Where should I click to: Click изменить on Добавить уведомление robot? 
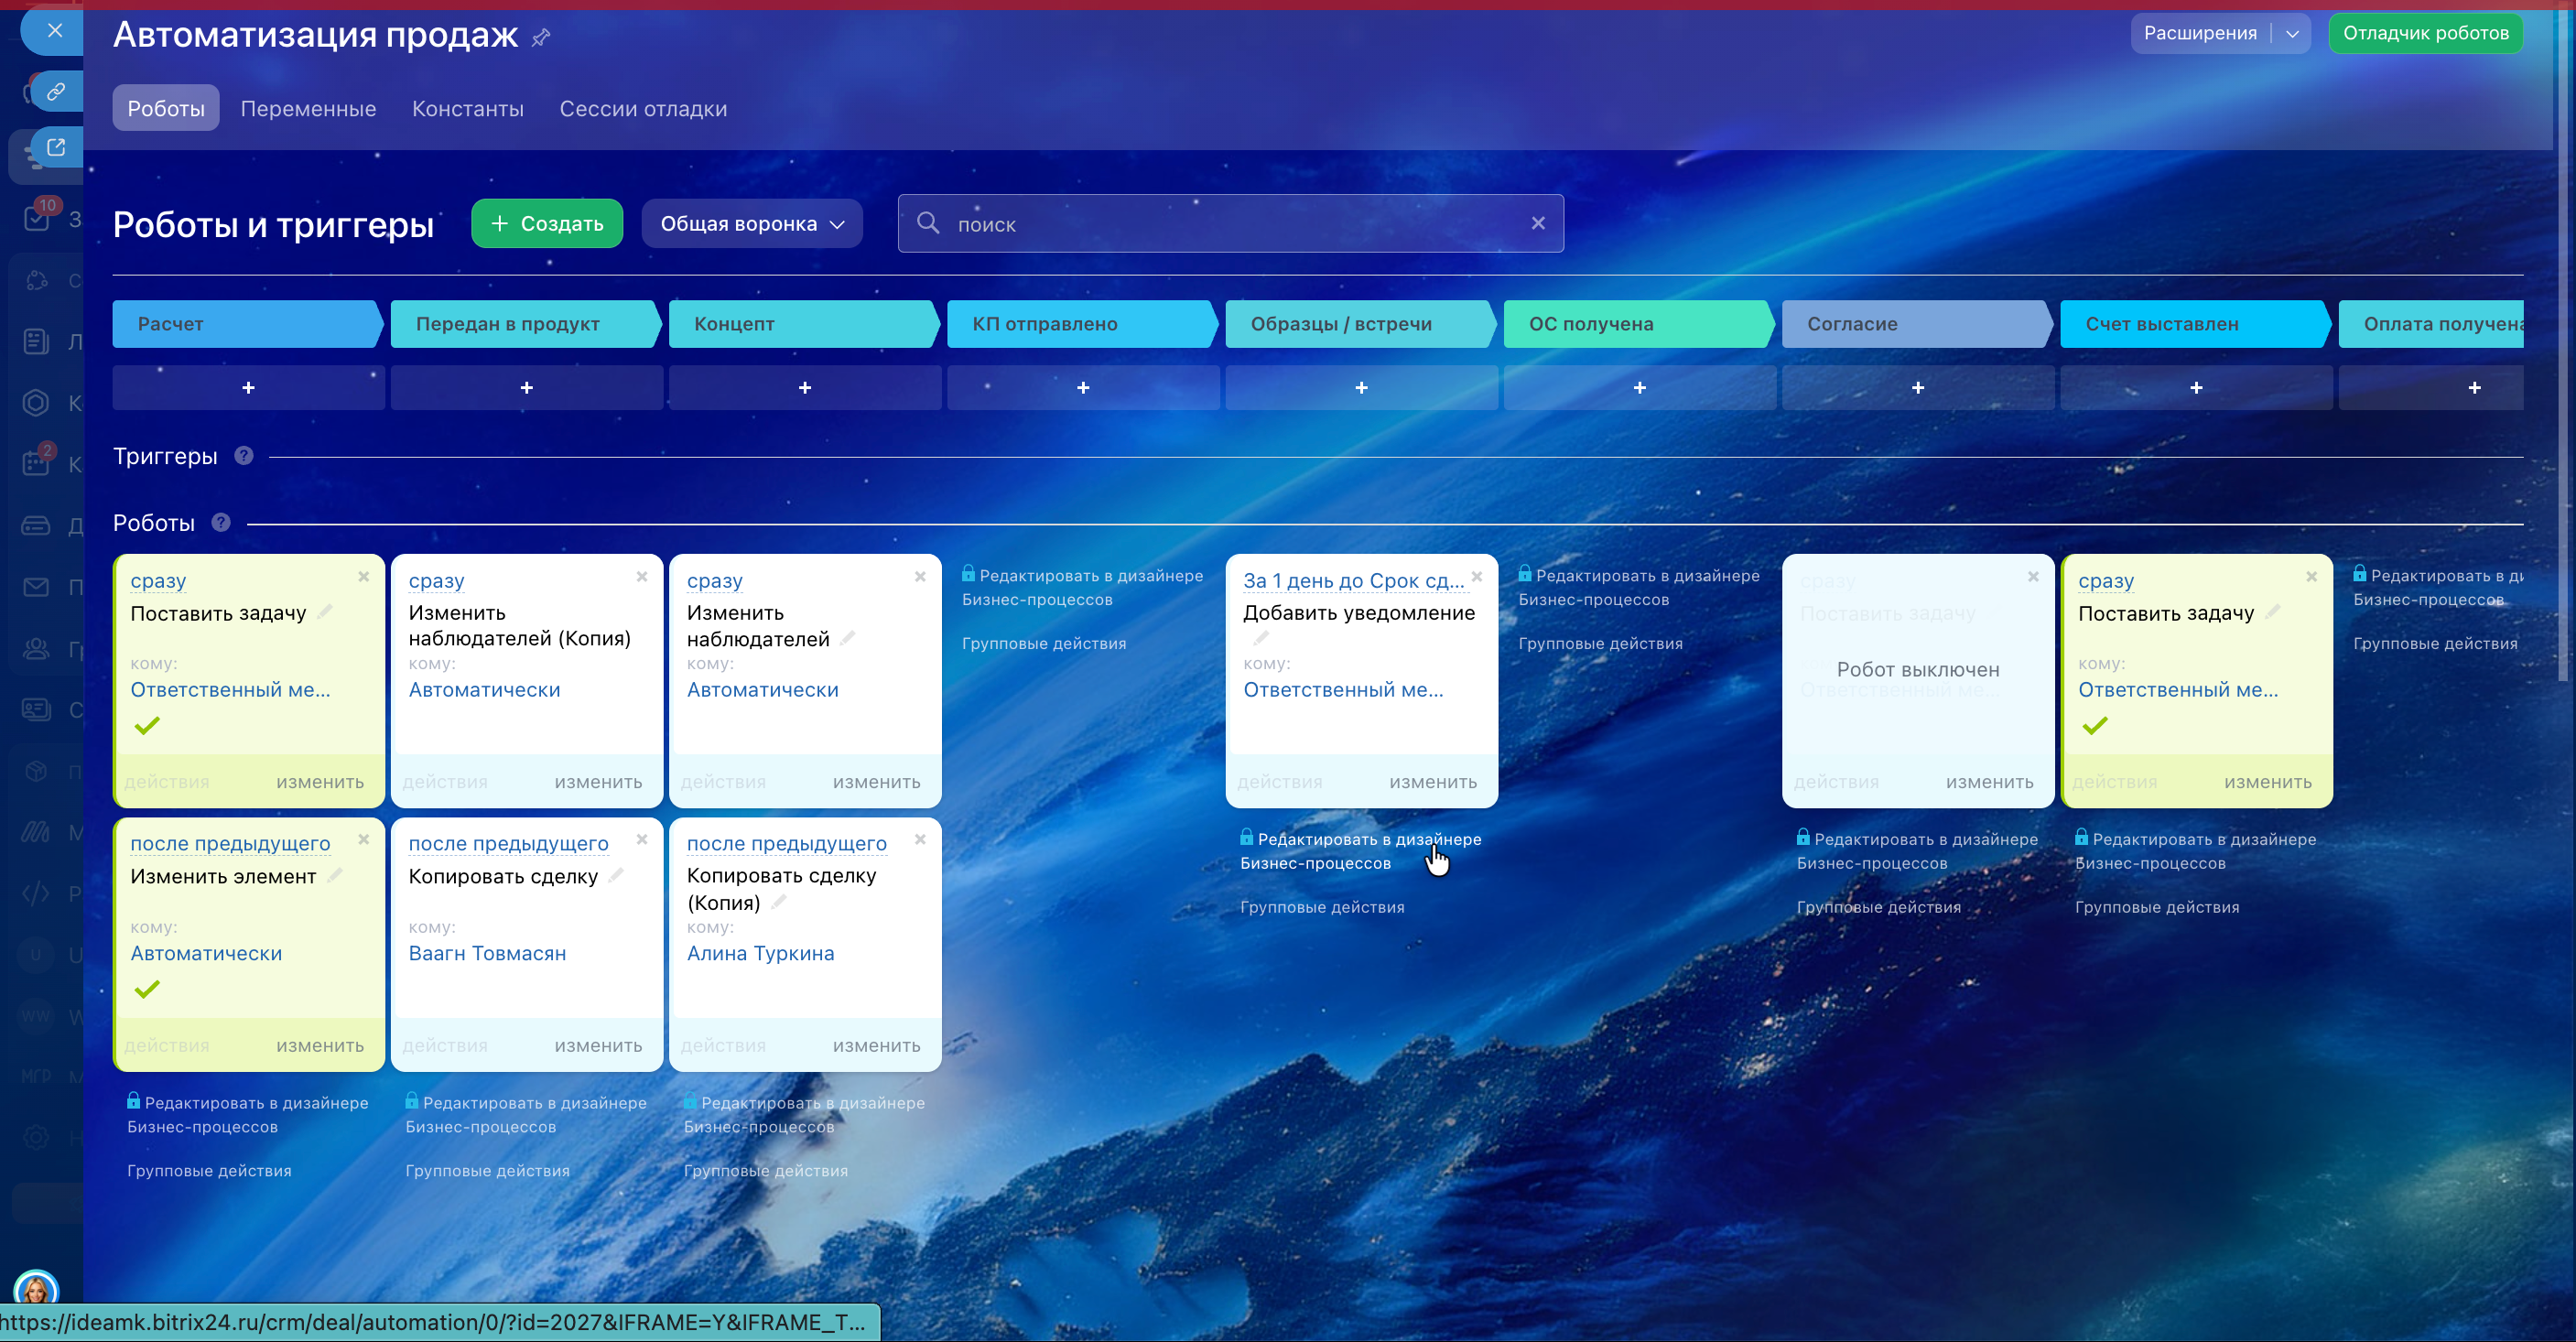coord(1432,782)
